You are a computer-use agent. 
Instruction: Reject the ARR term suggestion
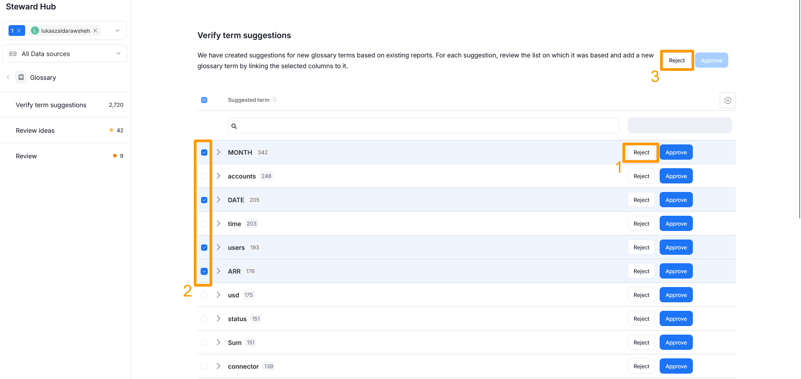(x=641, y=271)
